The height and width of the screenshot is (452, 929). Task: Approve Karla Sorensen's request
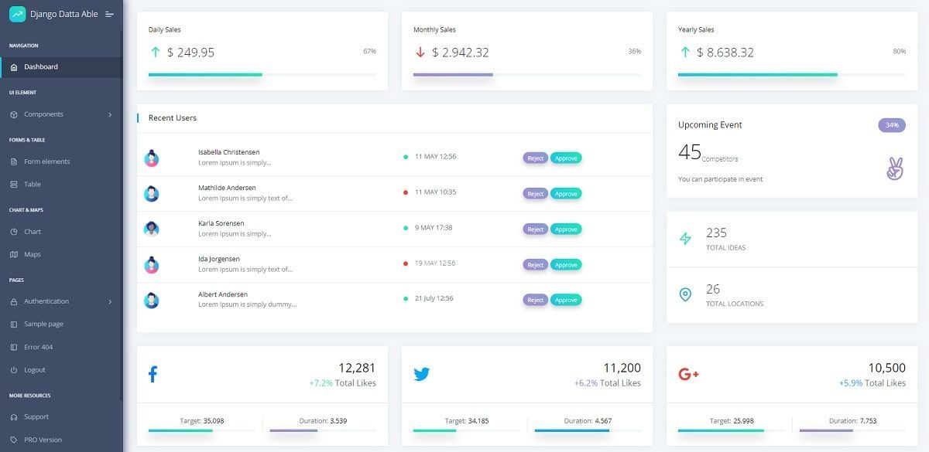566,229
